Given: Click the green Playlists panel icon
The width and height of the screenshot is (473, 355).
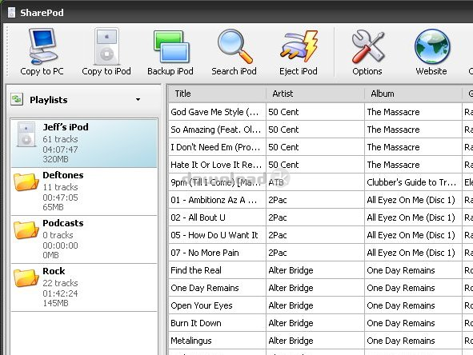Looking at the screenshot, I should pyautogui.click(x=17, y=99).
